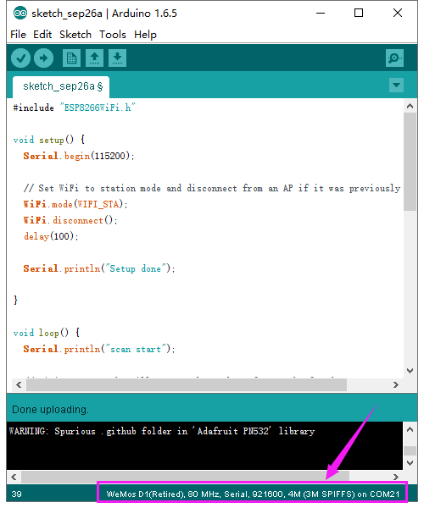Click the delay(100) line
Viewport: 424px width, 508px height.
pos(51,236)
